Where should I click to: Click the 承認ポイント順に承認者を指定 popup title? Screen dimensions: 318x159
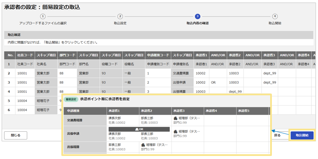[105, 99]
